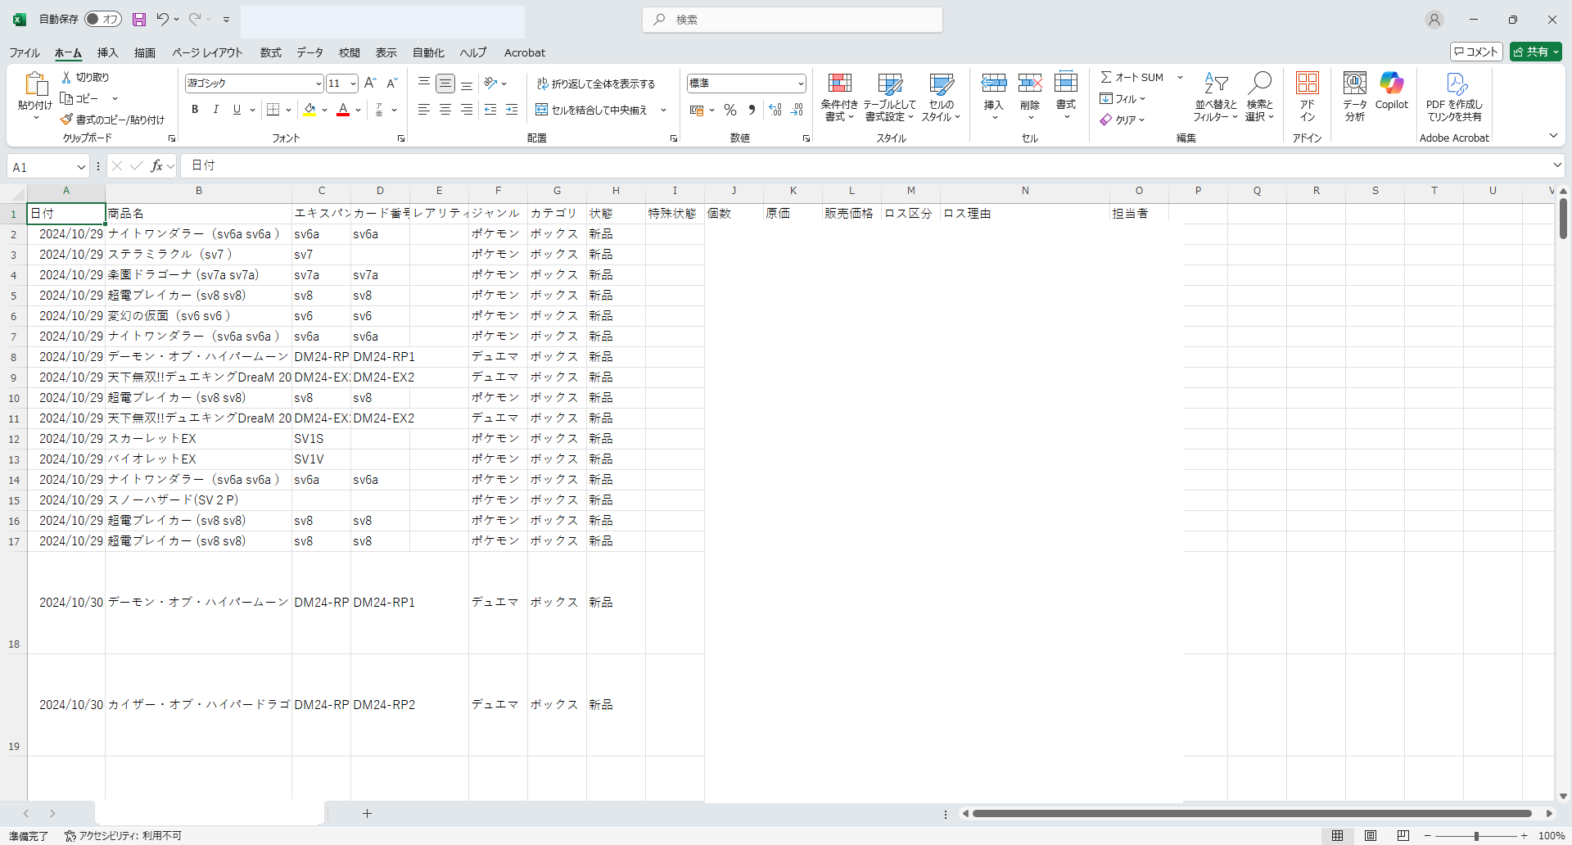Click the Share button
This screenshot has height=845, width=1572.
pyautogui.click(x=1535, y=52)
